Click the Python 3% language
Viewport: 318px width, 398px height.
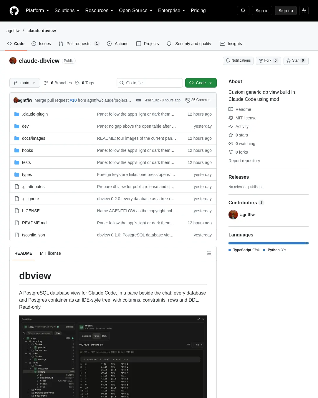[x=274, y=250]
